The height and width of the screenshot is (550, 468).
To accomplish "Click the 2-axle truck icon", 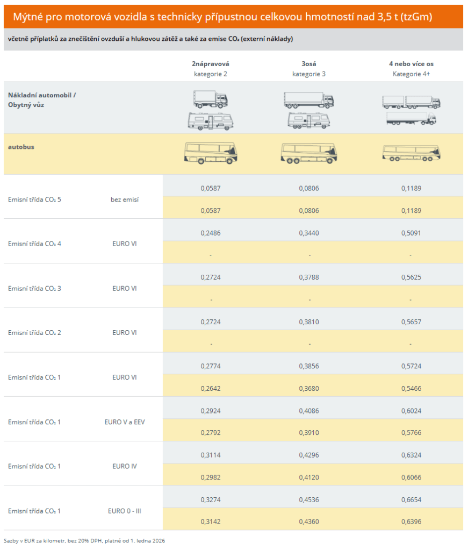I will pos(210,99).
